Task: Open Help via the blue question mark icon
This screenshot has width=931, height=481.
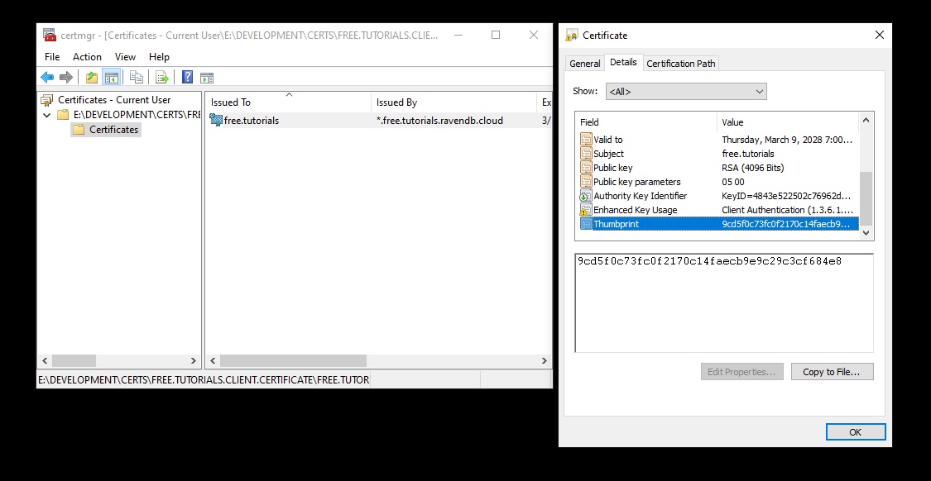Action: coord(187,77)
